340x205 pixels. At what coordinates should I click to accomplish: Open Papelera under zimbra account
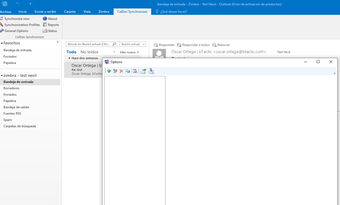[10, 101]
